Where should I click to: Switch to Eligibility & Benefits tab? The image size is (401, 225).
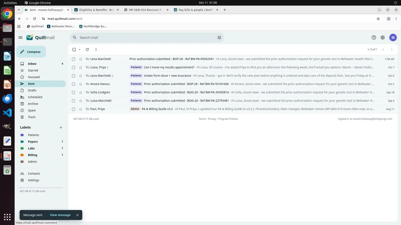pyautogui.click(x=96, y=10)
